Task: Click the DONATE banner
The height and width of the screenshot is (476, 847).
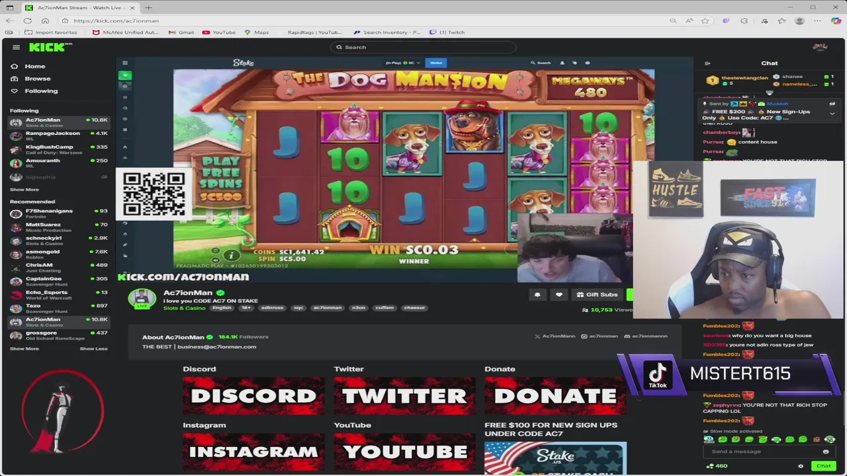Action: coord(555,395)
